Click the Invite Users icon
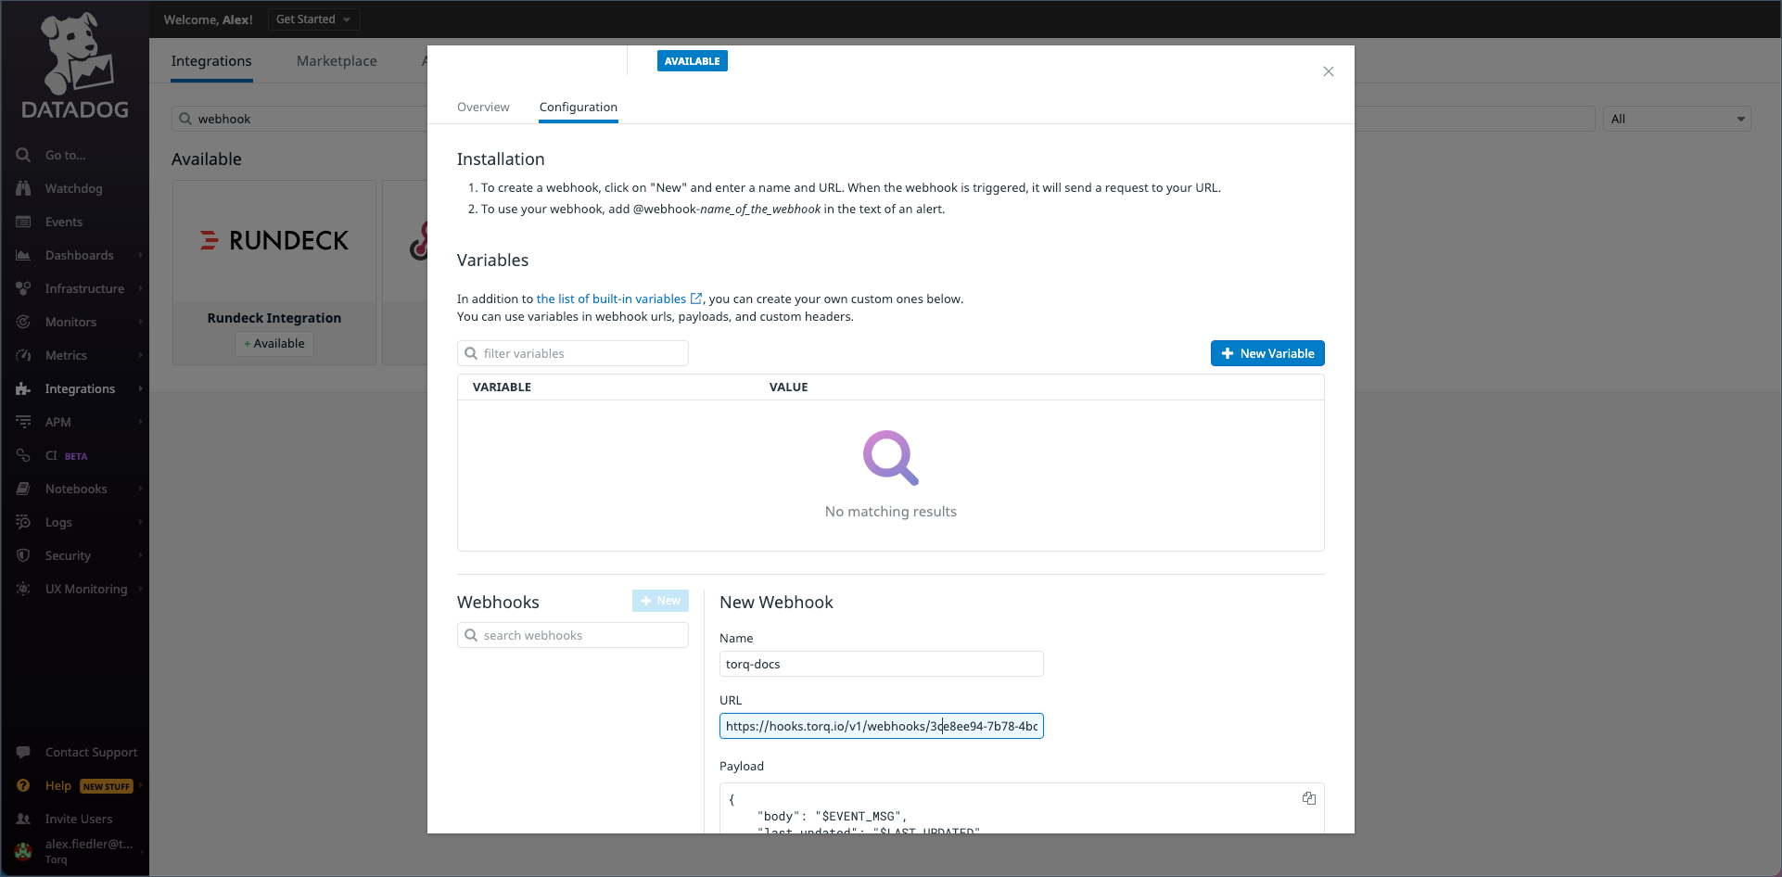 (x=23, y=819)
